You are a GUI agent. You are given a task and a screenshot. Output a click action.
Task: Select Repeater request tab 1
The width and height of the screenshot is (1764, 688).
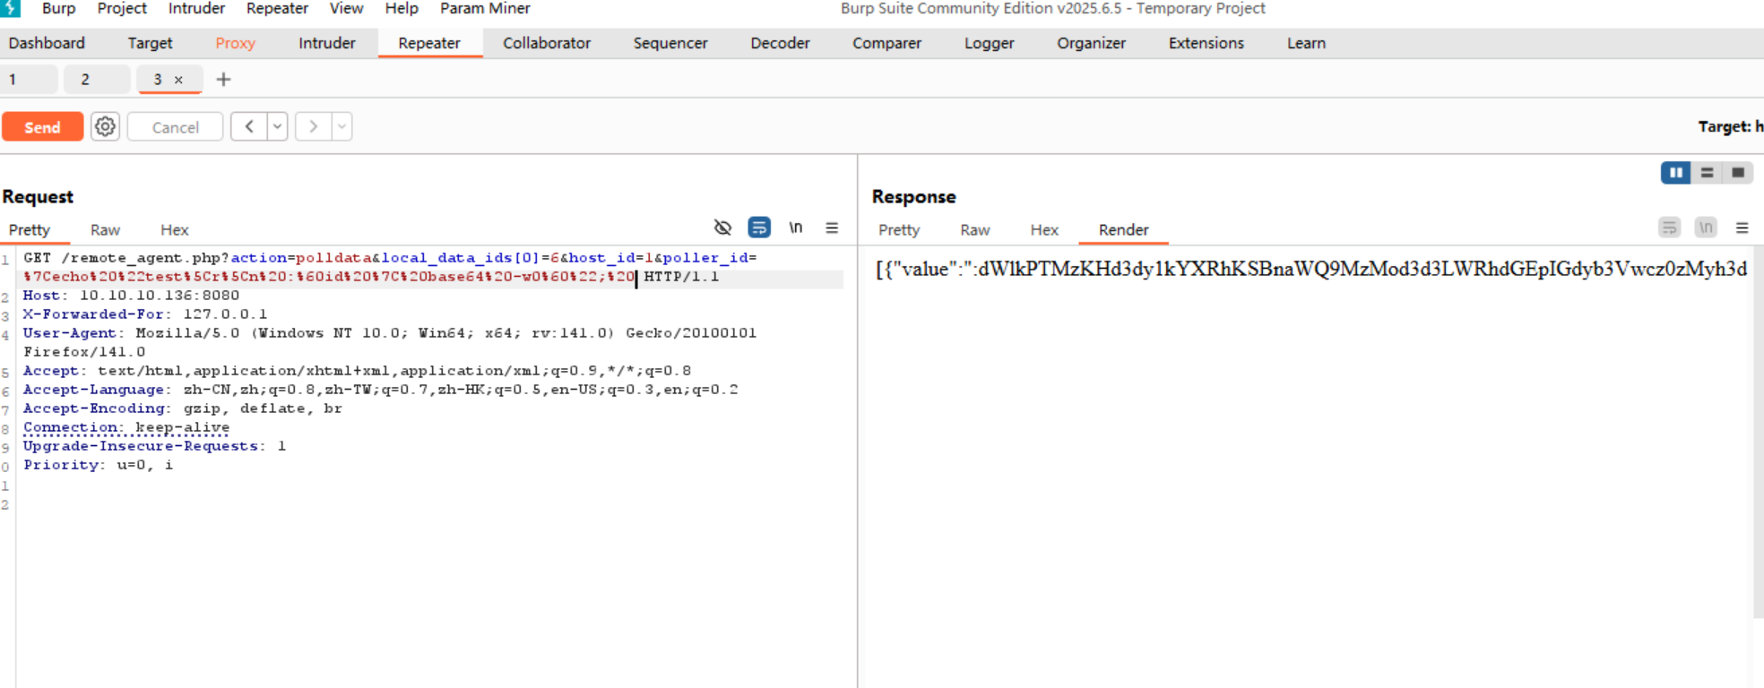pos(29,80)
